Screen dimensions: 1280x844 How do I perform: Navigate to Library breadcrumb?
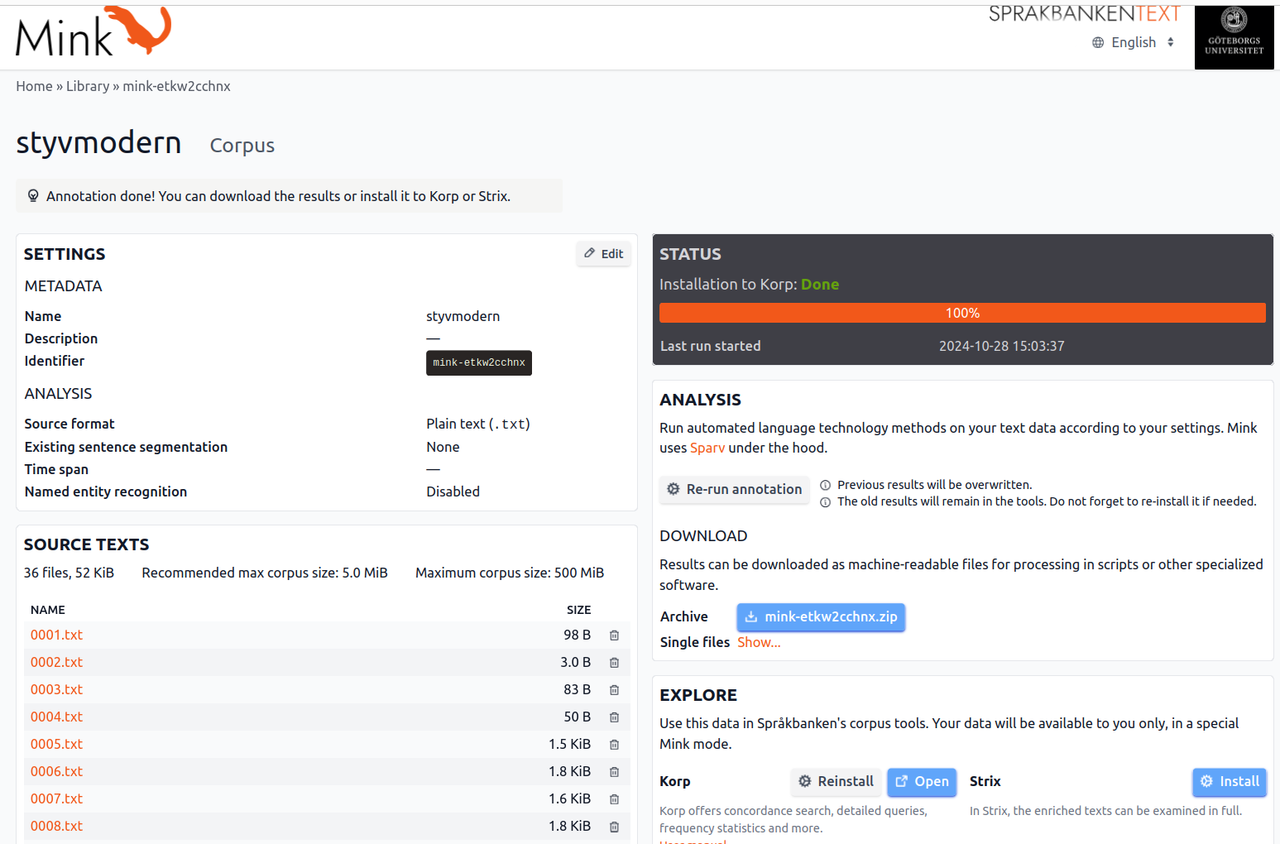click(x=88, y=86)
